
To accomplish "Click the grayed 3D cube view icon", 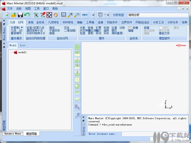I will click(100, 15).
